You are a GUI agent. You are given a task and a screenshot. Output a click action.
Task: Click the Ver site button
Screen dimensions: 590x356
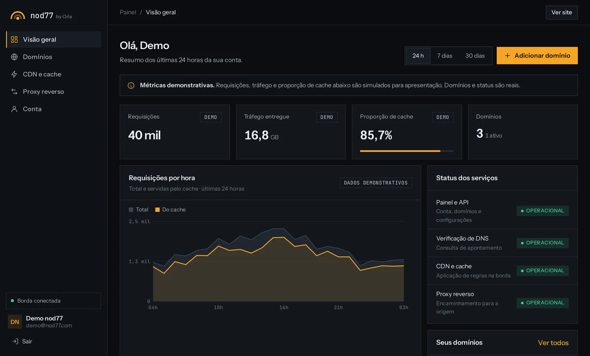tap(562, 13)
